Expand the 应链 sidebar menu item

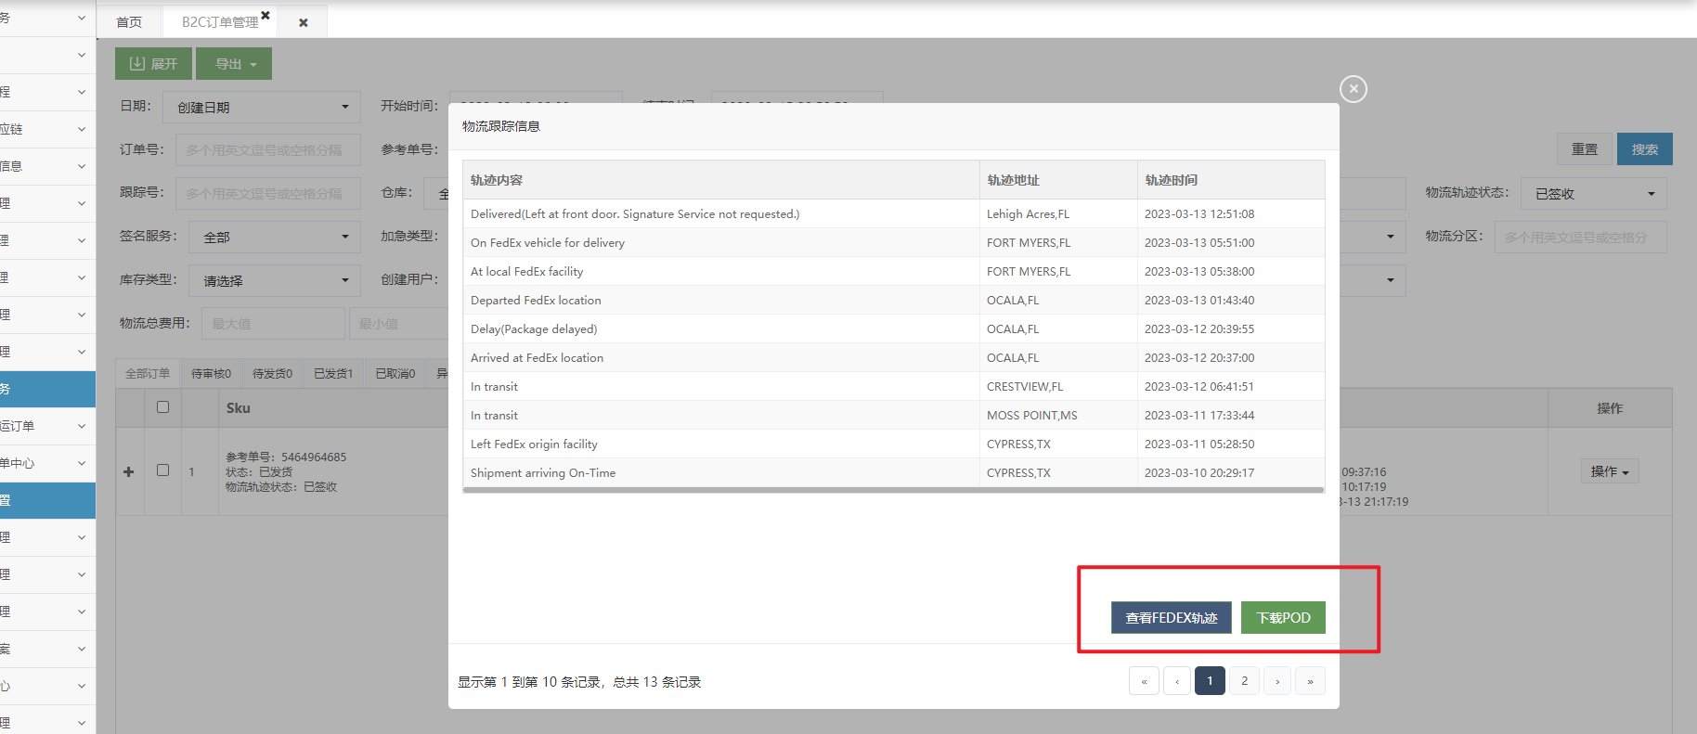click(x=46, y=129)
